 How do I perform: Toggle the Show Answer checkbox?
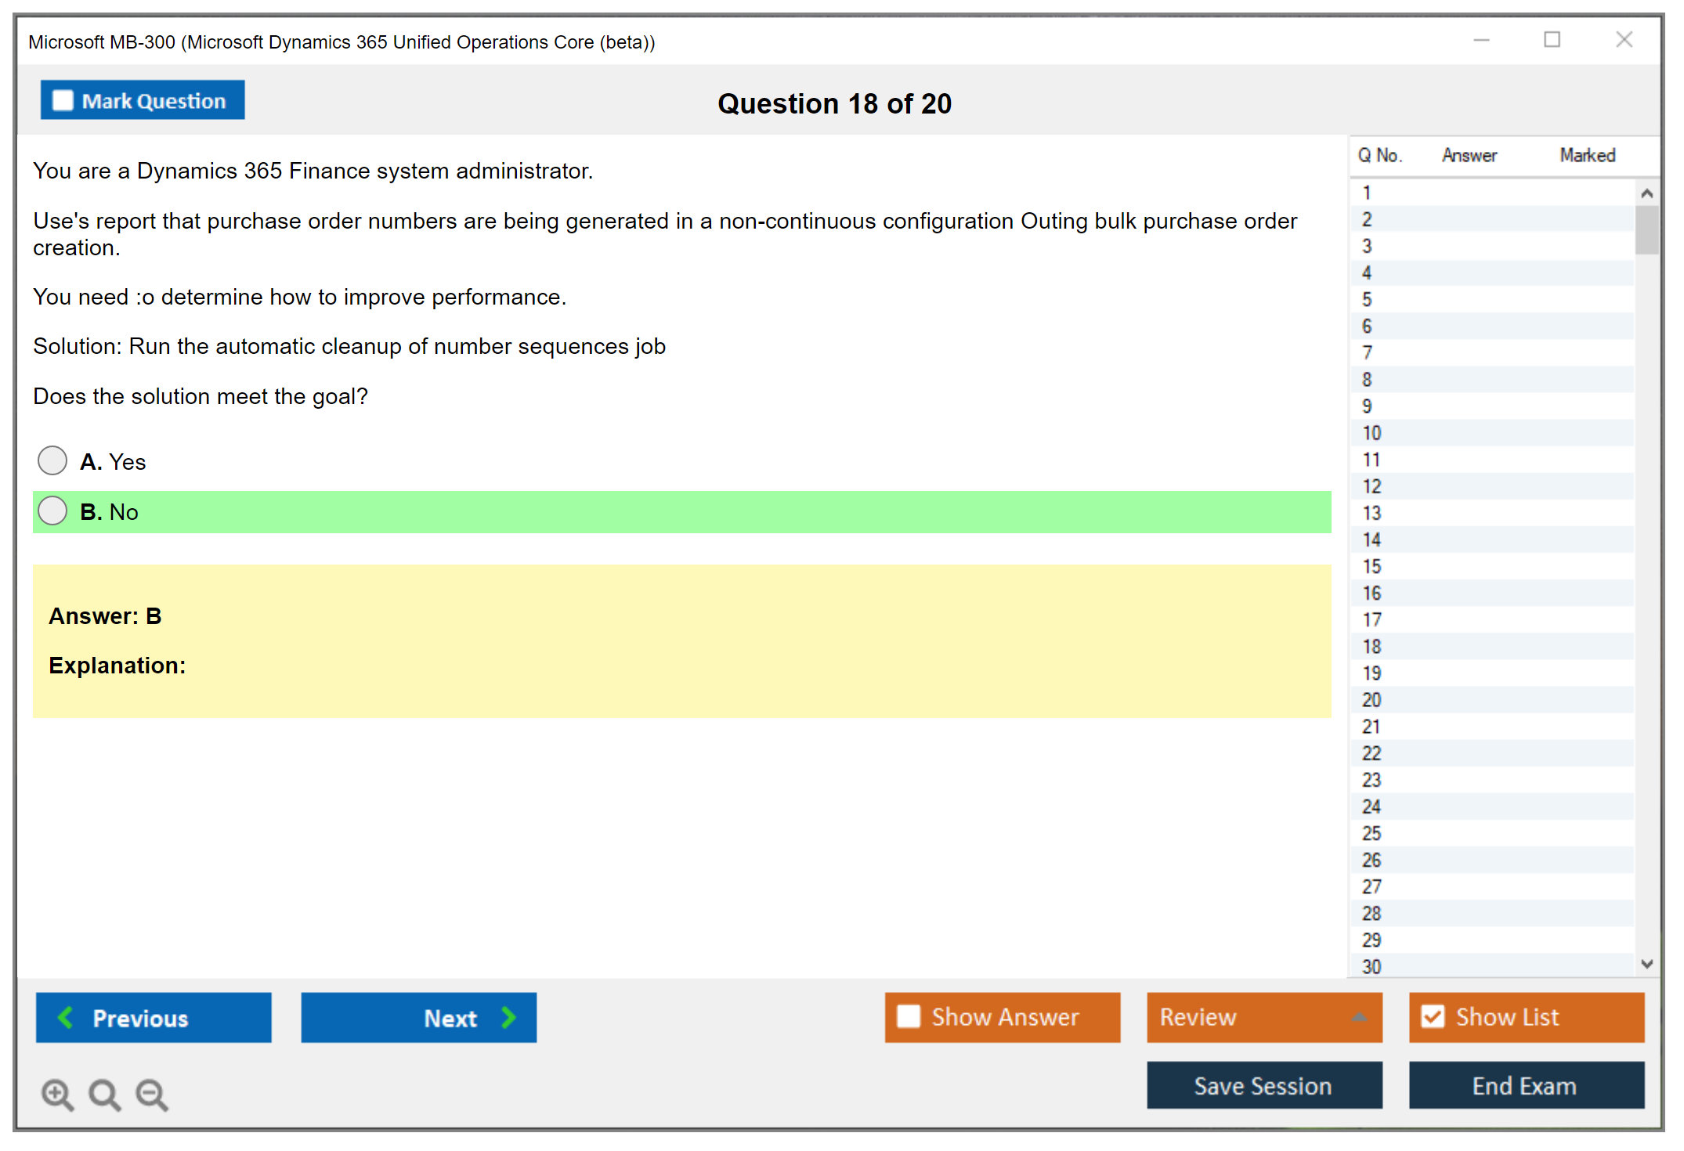coord(909,1017)
